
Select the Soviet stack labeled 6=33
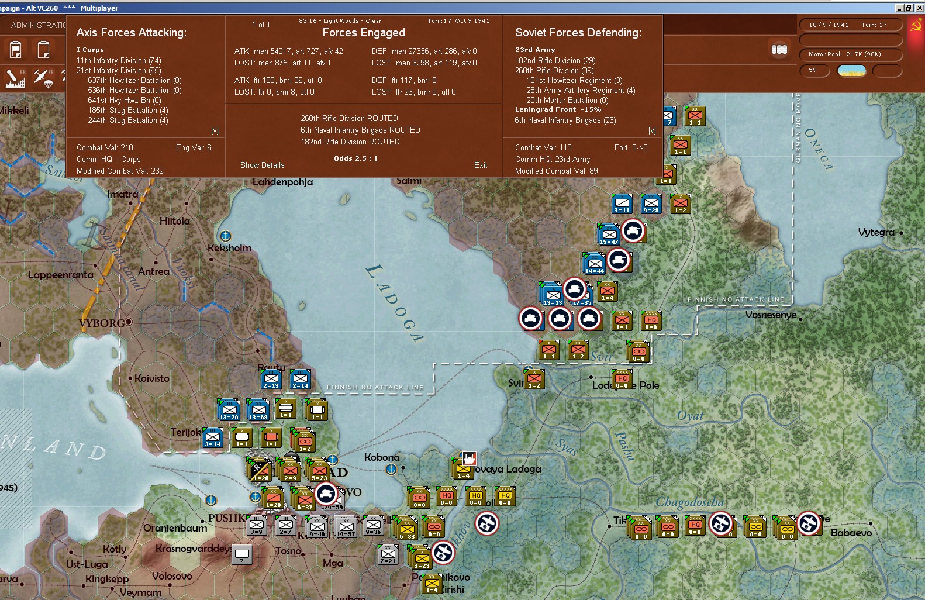coord(406,528)
